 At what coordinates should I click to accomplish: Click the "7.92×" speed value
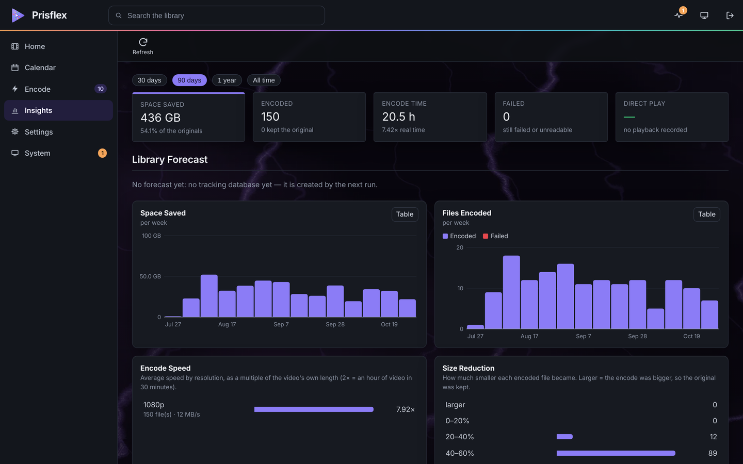(406, 409)
